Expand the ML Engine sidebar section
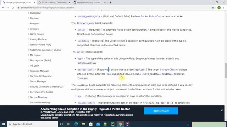This screenshot has height=127, width=227. click(x=35, y=55)
